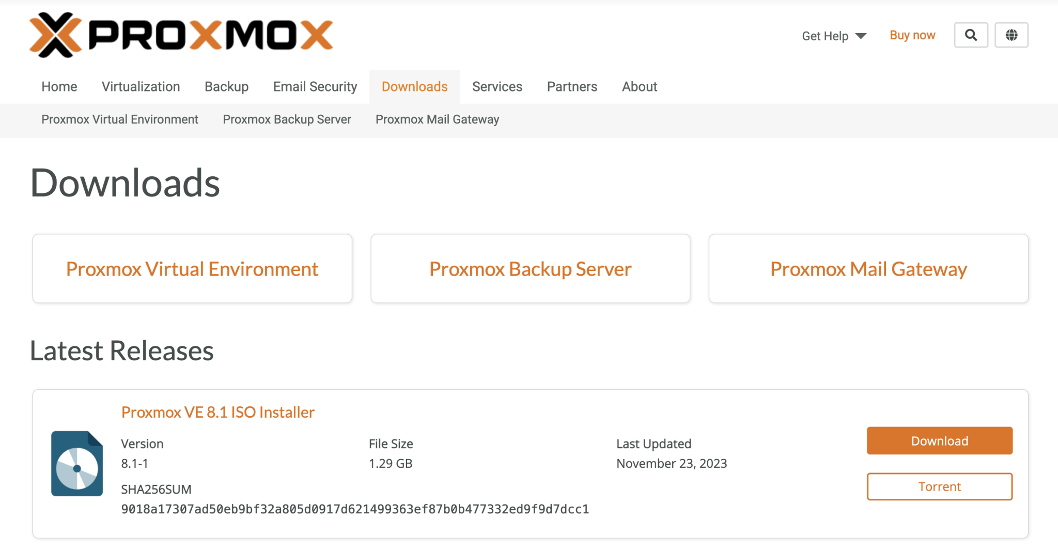The image size is (1058, 548).
Task: Open the Backup section
Action: click(226, 86)
